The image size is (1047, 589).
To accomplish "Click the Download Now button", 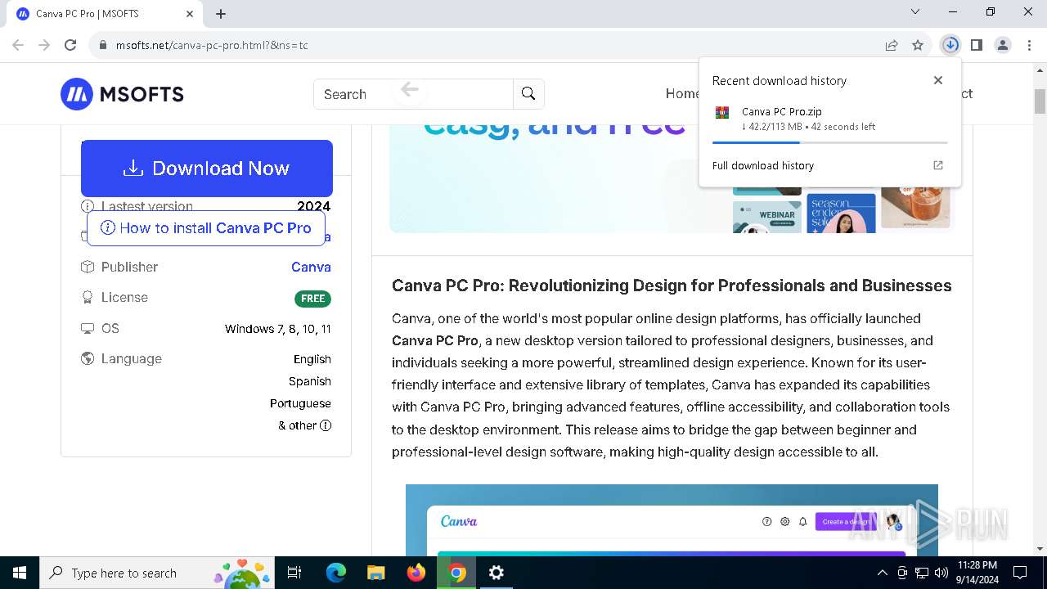I will pos(207,168).
